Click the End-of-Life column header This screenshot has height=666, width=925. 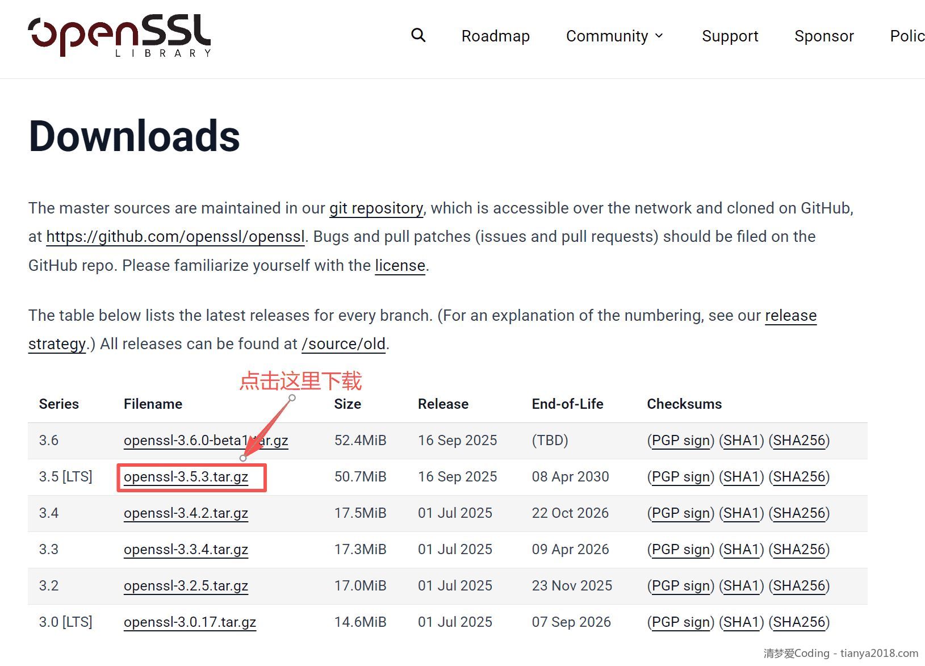[x=567, y=404]
